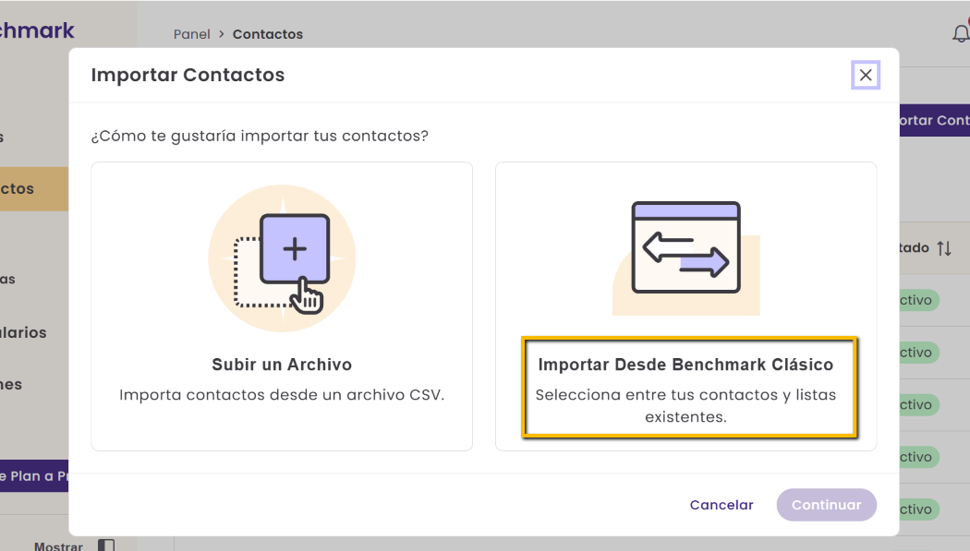Click the transfer arrows window illustration
The width and height of the screenshot is (970, 551).
(x=686, y=258)
